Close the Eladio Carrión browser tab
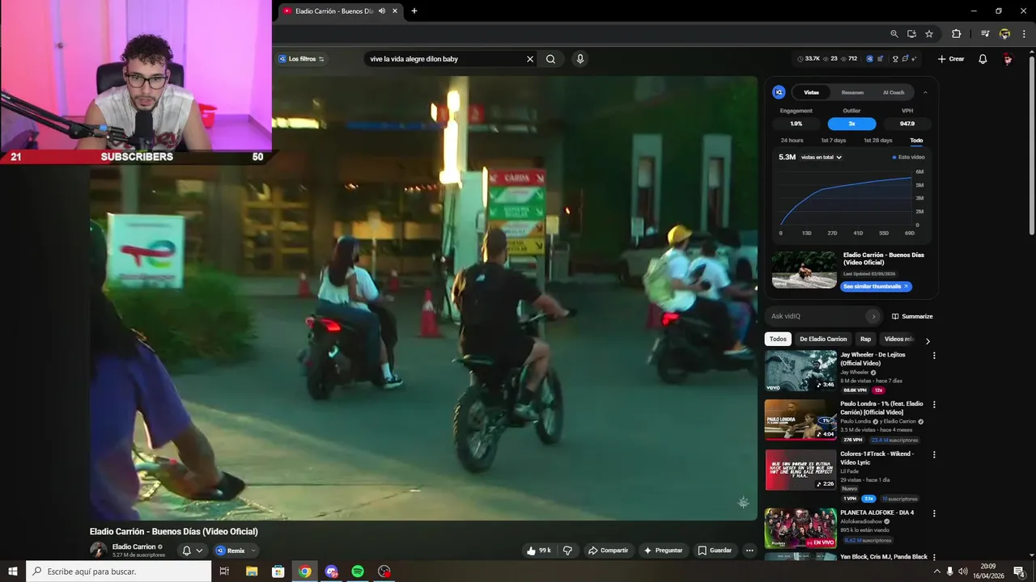 [395, 11]
